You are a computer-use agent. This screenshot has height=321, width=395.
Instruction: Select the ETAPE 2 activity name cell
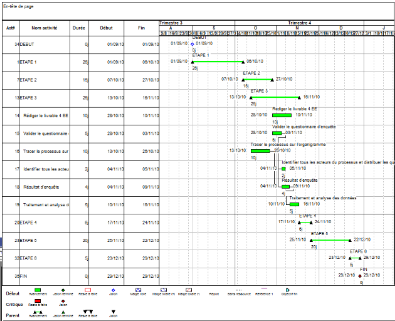pos(45,80)
